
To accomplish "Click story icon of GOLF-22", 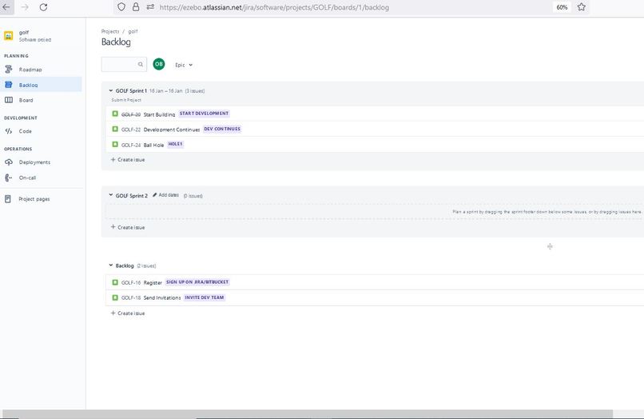I will point(115,129).
